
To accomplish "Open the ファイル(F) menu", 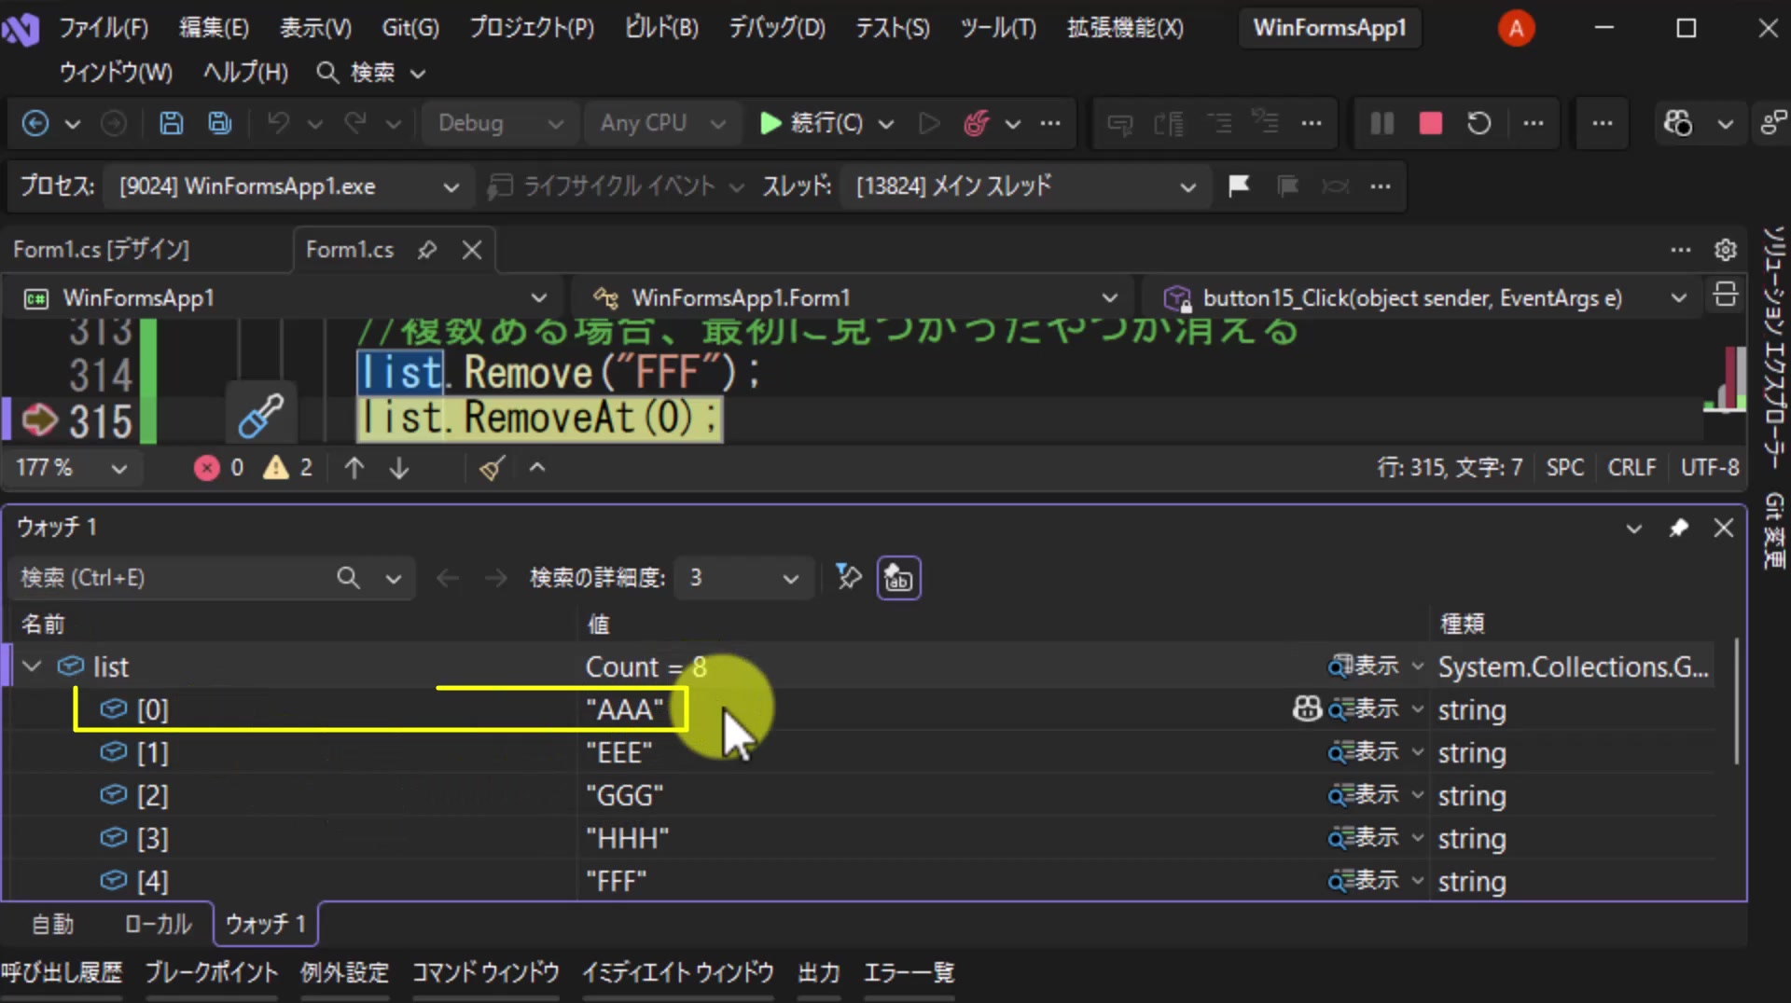I will pyautogui.click(x=104, y=28).
